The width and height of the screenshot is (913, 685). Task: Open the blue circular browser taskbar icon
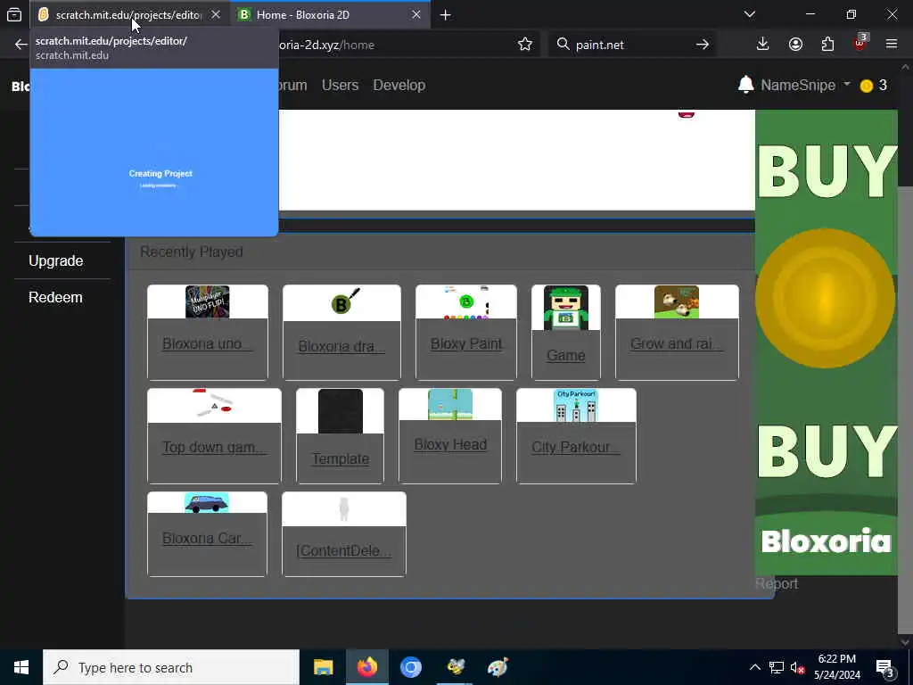tap(410, 667)
